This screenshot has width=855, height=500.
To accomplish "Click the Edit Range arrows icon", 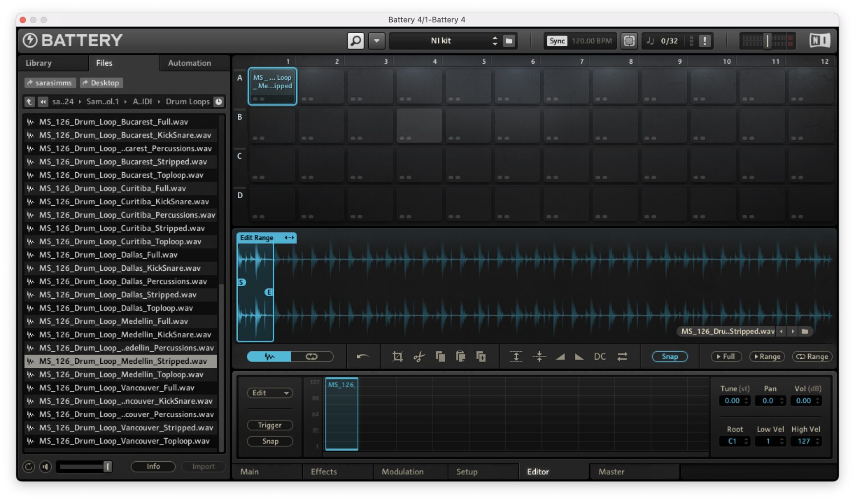I will (x=289, y=238).
